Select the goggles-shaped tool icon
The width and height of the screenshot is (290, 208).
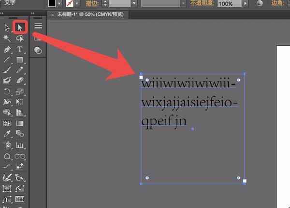pyautogui.click(x=20, y=156)
